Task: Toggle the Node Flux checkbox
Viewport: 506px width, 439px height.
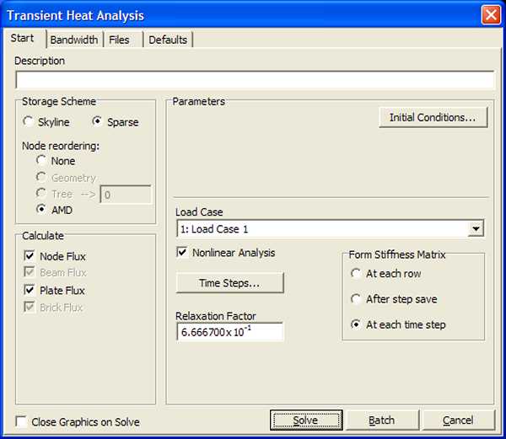Action: click(x=30, y=256)
